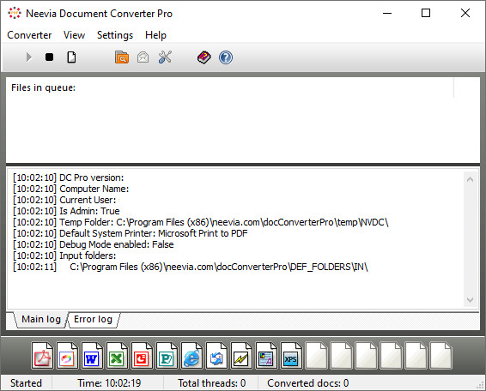Click the 'Total threads: 0' status entry
The width and height of the screenshot is (486, 391).
tap(212, 383)
